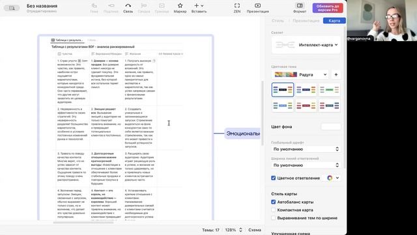
Task: Switch to the Стиль tab
Action: 278,20
